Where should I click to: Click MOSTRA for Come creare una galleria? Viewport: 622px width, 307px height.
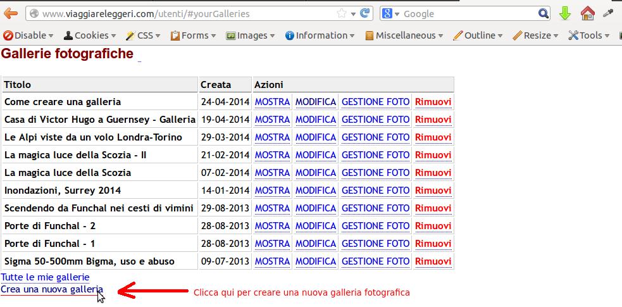(x=272, y=102)
